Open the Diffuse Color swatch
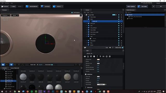The height and width of the screenshot is (93, 166). click(98, 59)
